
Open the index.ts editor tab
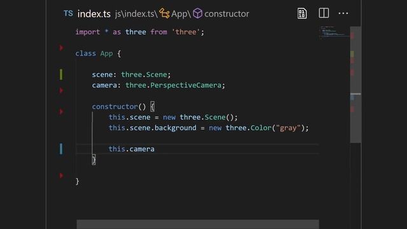pos(94,14)
